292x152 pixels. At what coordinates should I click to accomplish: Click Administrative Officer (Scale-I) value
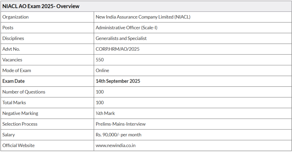126,28
